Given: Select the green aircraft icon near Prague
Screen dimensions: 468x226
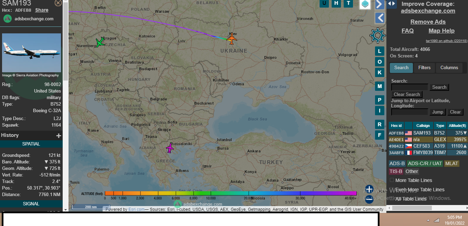Looking at the screenshot, I should (100, 43).
